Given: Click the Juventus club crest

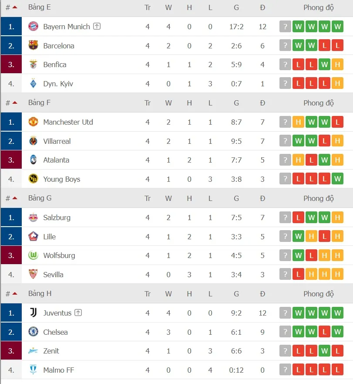Looking at the screenshot, I should (x=34, y=313).
